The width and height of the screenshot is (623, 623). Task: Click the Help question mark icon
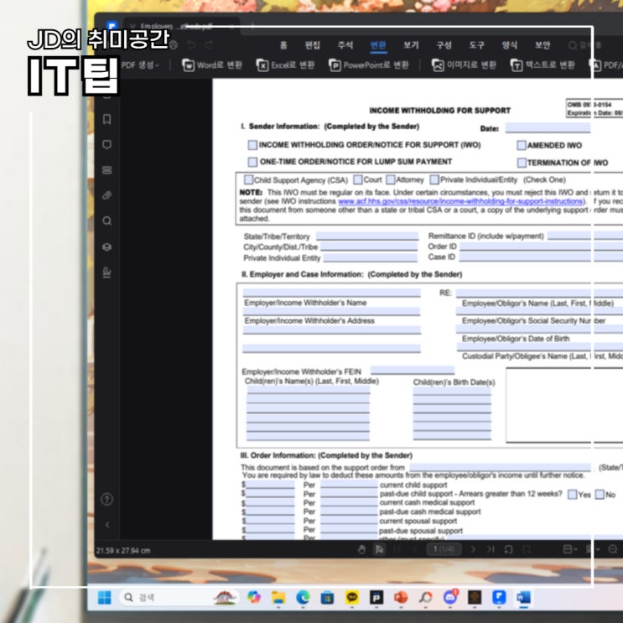tap(106, 499)
